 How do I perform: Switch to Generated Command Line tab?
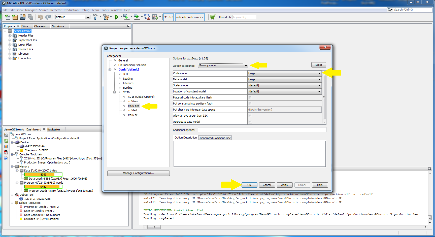[215, 138]
